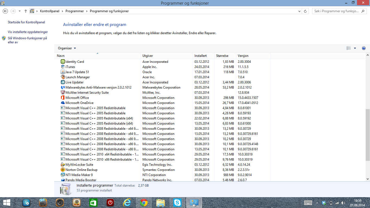This screenshot has height=208, width=370.
Task: Sort by the Versjon column header
Action: pyautogui.click(x=253, y=56)
